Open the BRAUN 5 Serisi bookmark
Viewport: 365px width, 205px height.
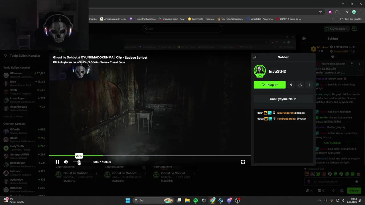point(289,19)
